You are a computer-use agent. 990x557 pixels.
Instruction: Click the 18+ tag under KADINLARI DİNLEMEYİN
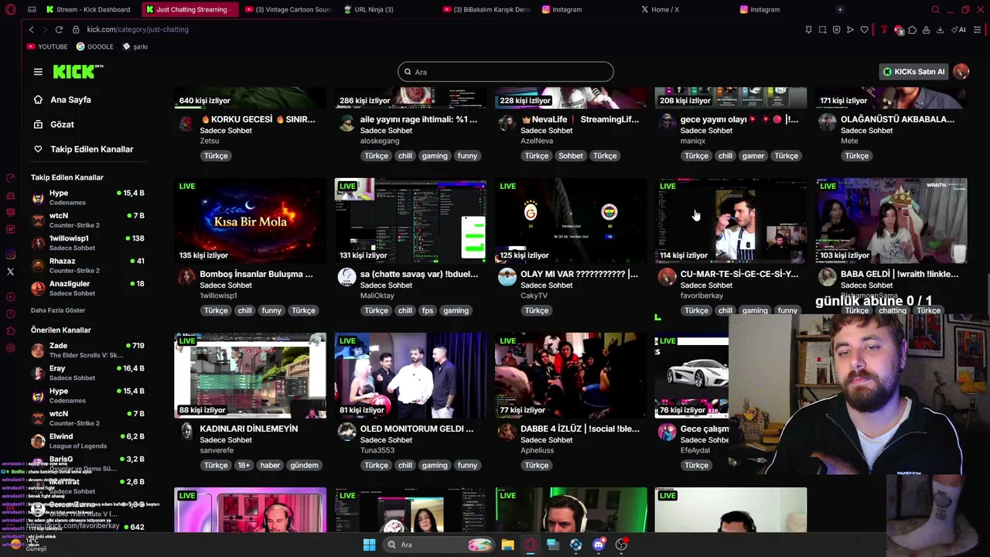tap(244, 465)
